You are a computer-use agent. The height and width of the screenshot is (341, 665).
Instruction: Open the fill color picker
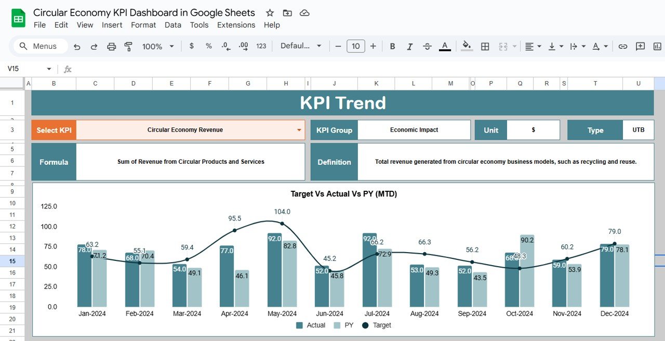[467, 46]
